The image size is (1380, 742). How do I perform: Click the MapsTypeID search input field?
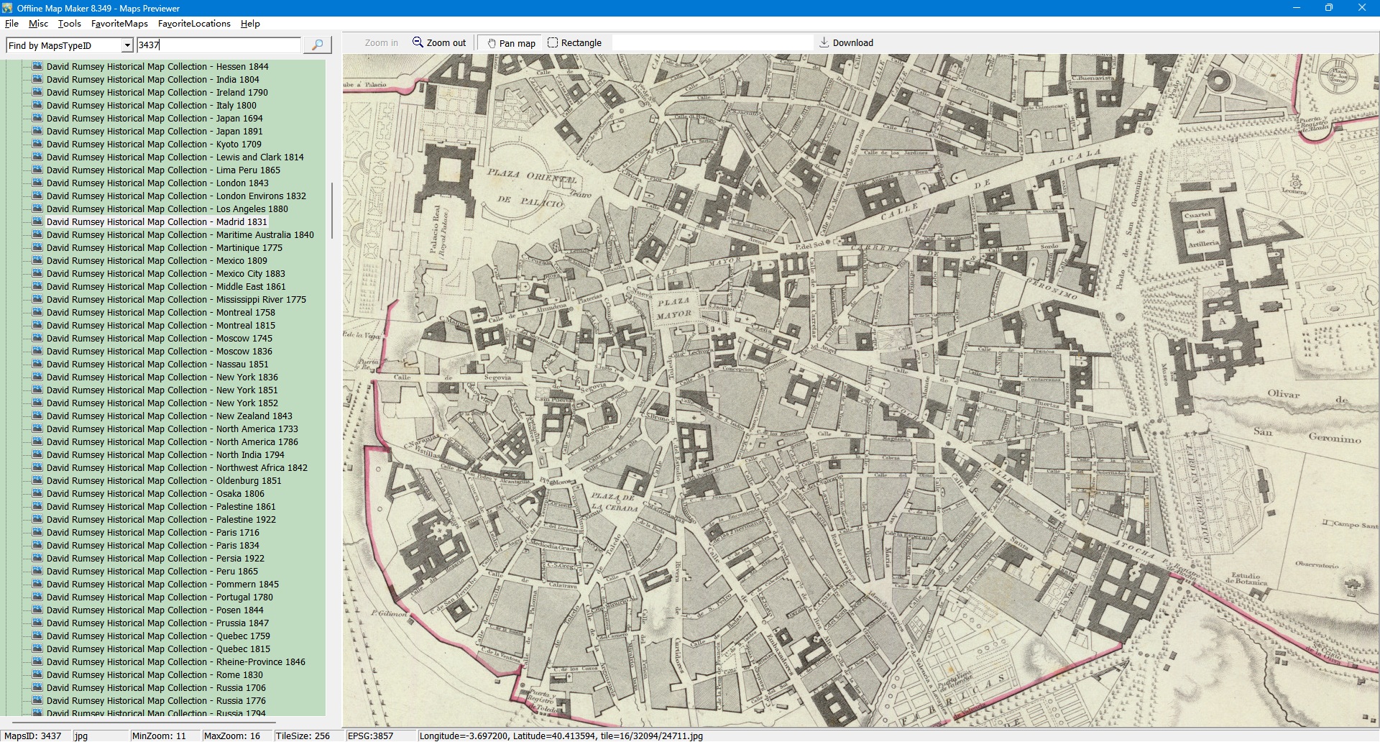coord(218,45)
